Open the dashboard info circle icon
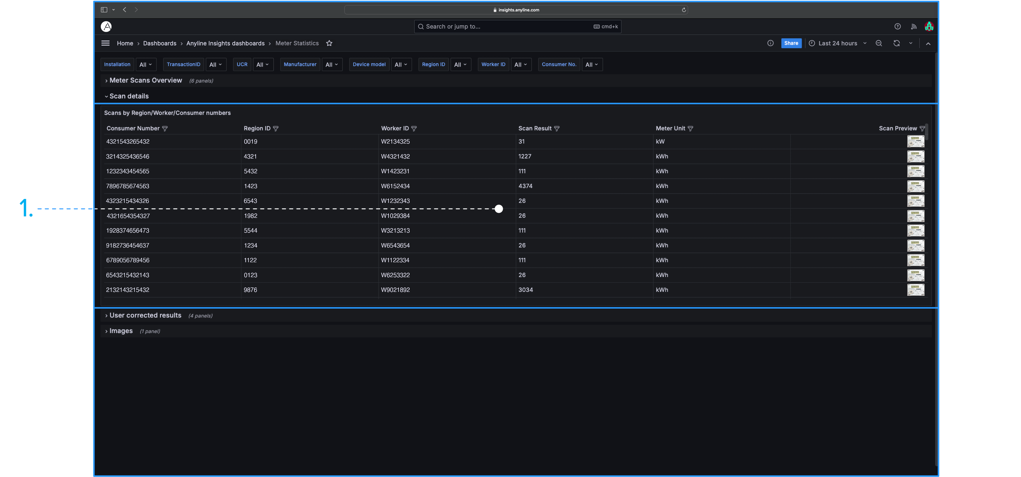This screenshot has width=1021, height=477. click(770, 43)
